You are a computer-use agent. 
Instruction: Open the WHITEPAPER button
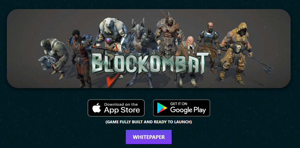click(x=149, y=137)
